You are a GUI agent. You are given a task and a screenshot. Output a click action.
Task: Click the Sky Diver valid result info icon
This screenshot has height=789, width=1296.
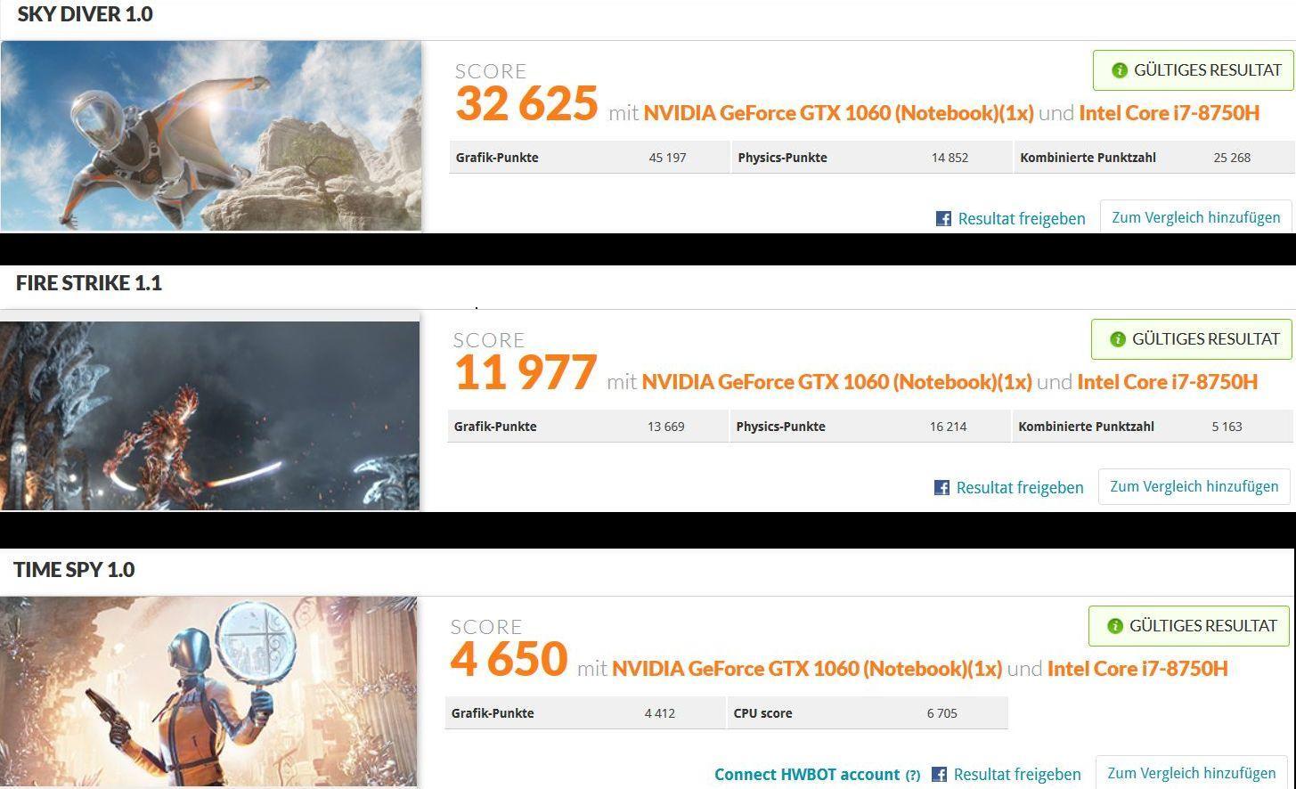click(x=1120, y=70)
